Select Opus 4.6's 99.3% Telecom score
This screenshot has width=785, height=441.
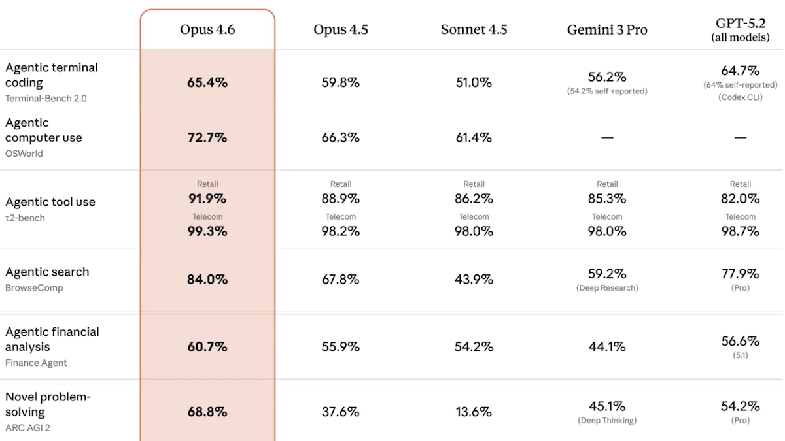[207, 231]
